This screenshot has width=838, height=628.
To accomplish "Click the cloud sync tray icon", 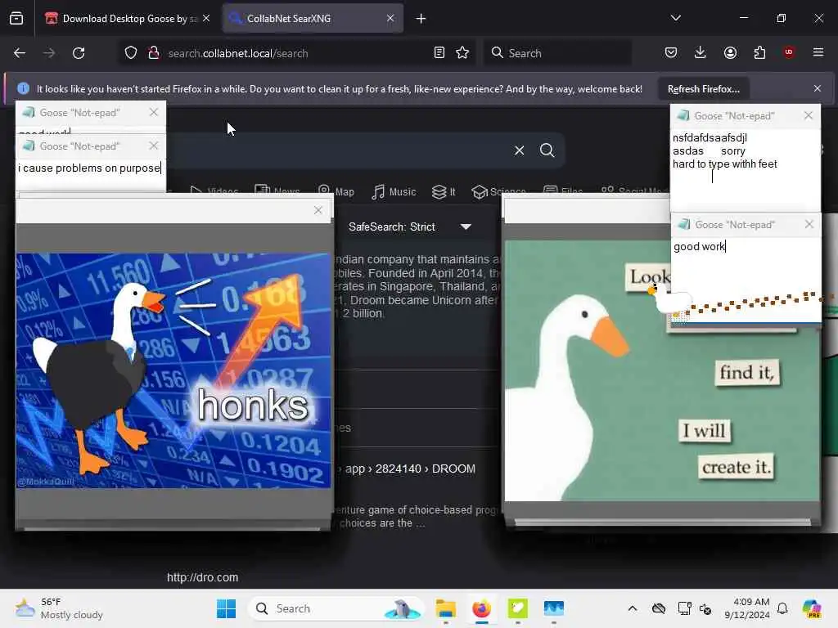I will click(x=659, y=608).
